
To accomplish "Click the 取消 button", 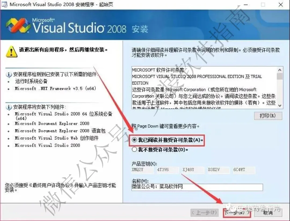I will (x=268, y=213).
